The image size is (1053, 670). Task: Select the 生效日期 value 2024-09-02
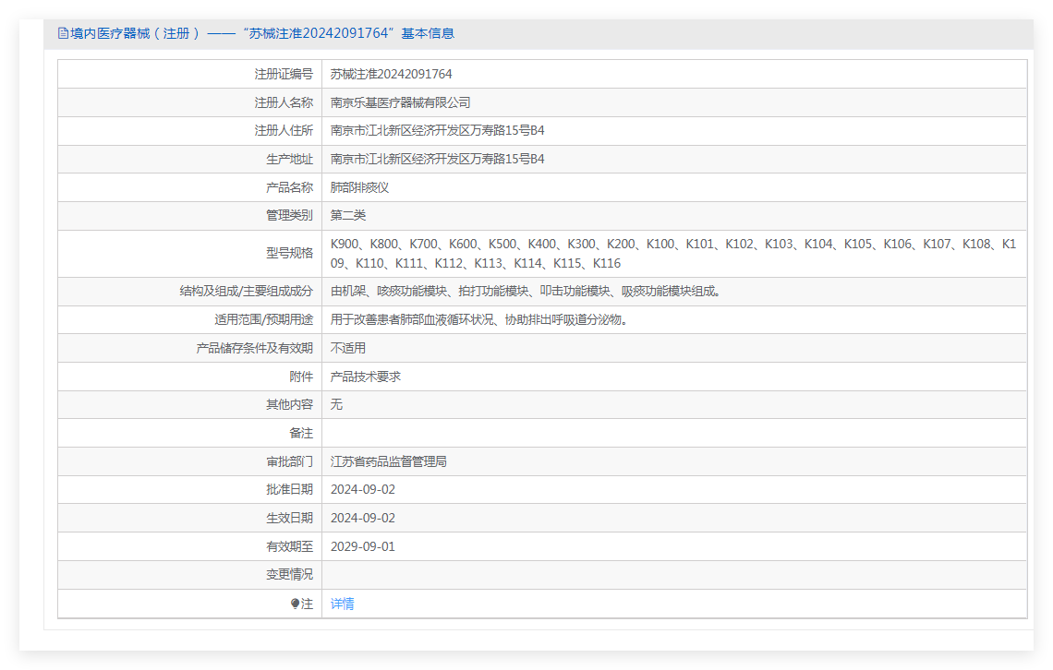[363, 518]
